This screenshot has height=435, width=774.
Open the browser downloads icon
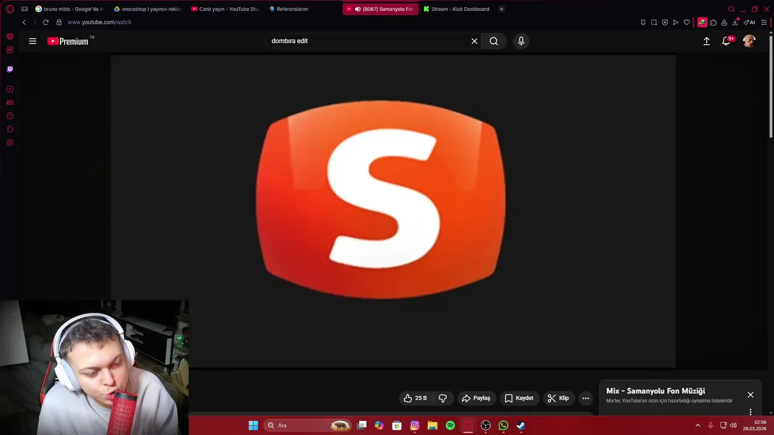(x=735, y=22)
